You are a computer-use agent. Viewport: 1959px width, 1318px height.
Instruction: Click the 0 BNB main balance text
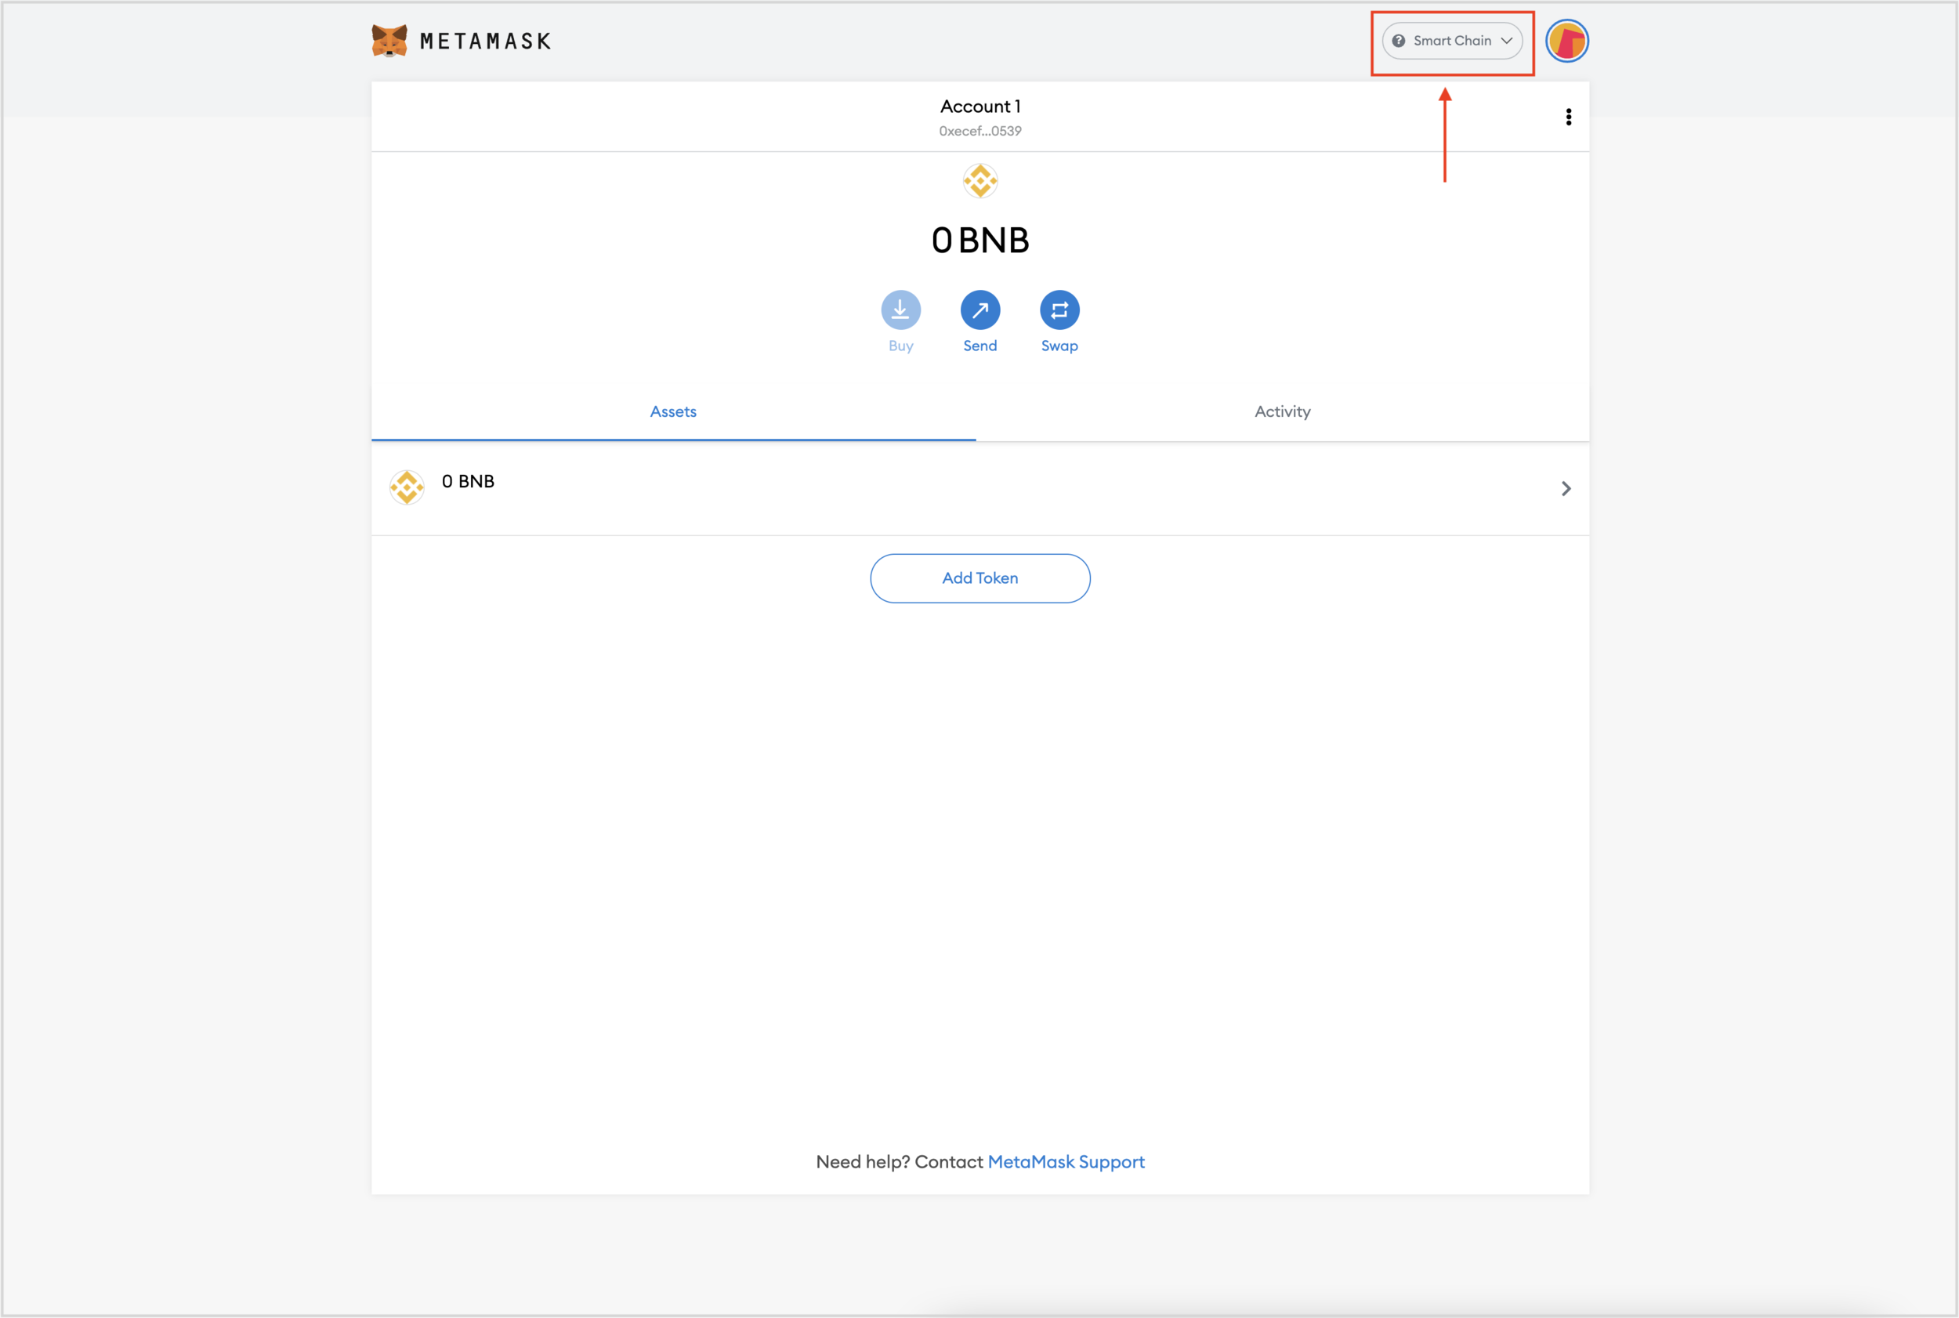point(980,241)
